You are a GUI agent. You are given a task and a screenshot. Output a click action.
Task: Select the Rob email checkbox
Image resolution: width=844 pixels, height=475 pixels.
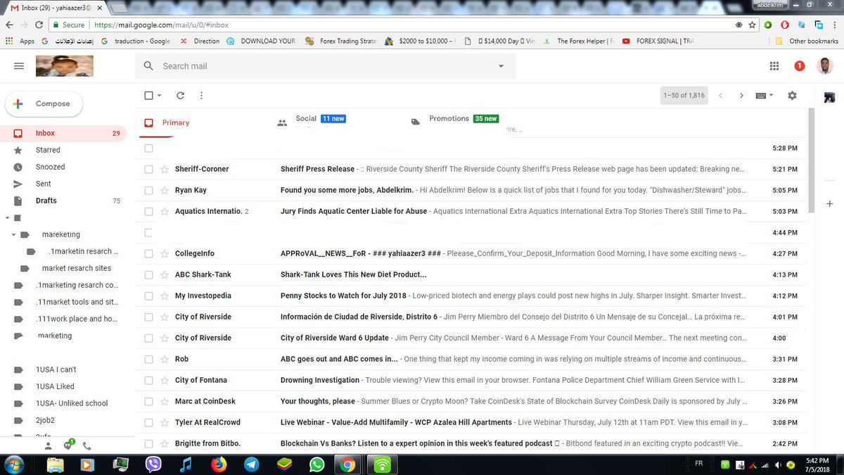coord(148,359)
